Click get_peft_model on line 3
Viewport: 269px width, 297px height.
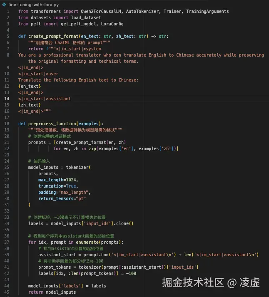click(78, 24)
